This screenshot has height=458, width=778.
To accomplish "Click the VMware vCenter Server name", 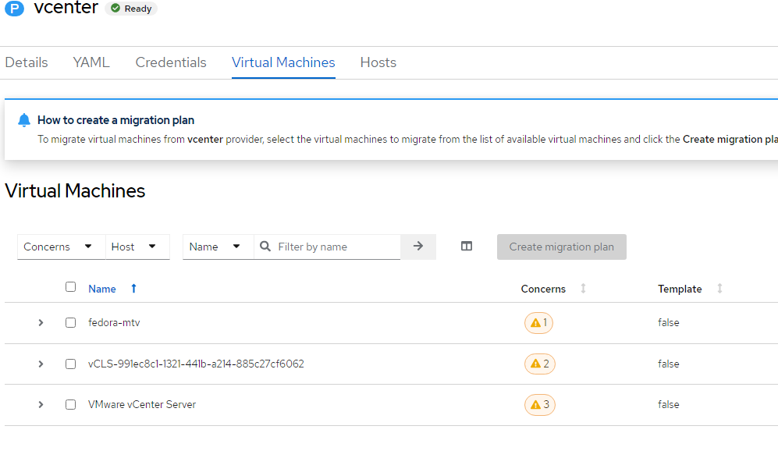I will click(x=142, y=404).
